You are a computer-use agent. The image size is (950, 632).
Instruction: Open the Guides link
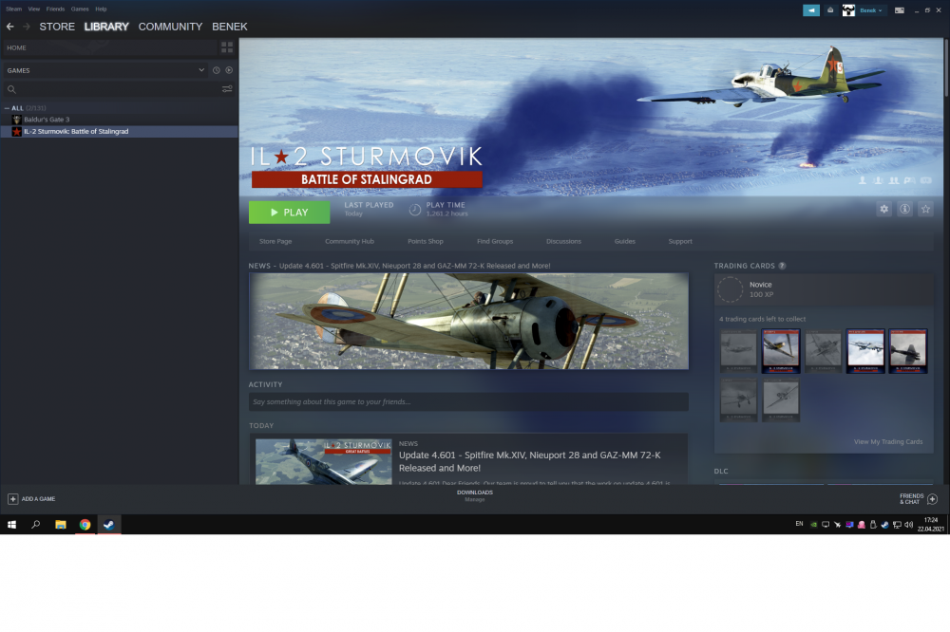(625, 241)
